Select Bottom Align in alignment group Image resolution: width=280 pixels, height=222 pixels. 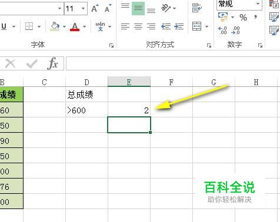151,10
